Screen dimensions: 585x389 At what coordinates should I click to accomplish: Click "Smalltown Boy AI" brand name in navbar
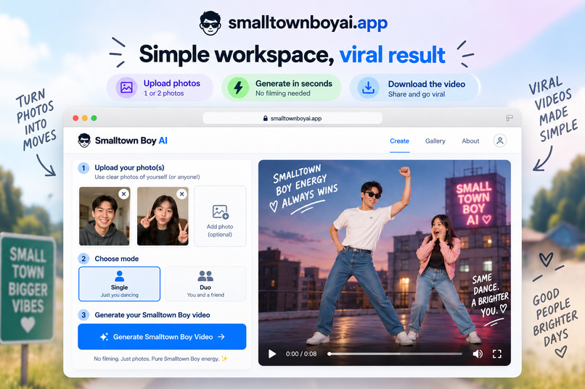(x=131, y=141)
